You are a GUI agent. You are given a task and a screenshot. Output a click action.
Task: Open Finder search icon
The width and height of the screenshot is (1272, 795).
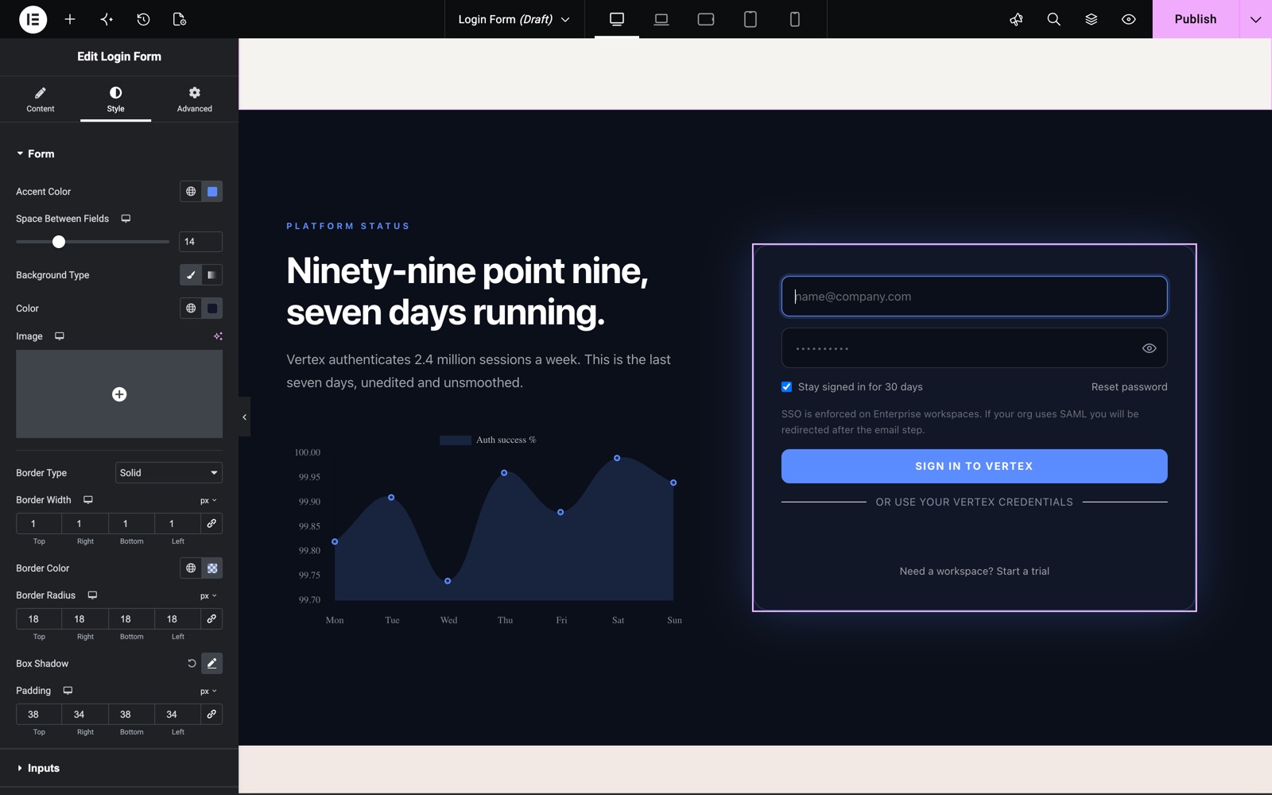(x=1053, y=19)
